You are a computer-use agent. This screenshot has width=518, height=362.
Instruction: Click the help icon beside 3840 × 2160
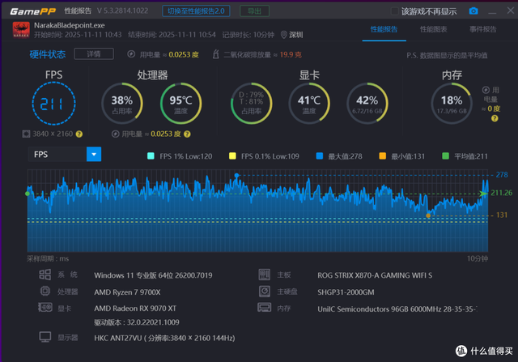tap(79, 134)
